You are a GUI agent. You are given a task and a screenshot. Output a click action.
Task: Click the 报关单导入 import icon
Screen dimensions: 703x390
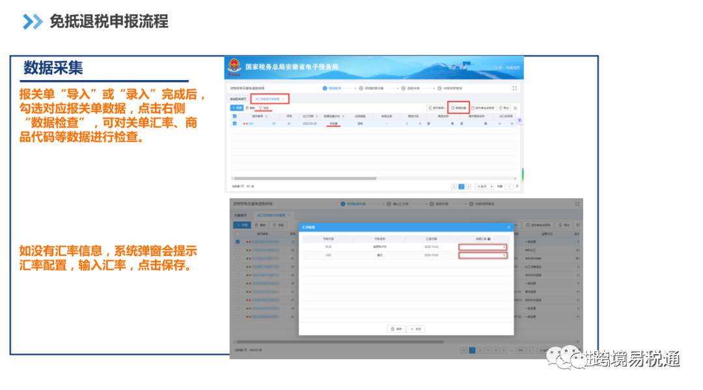click(x=438, y=107)
